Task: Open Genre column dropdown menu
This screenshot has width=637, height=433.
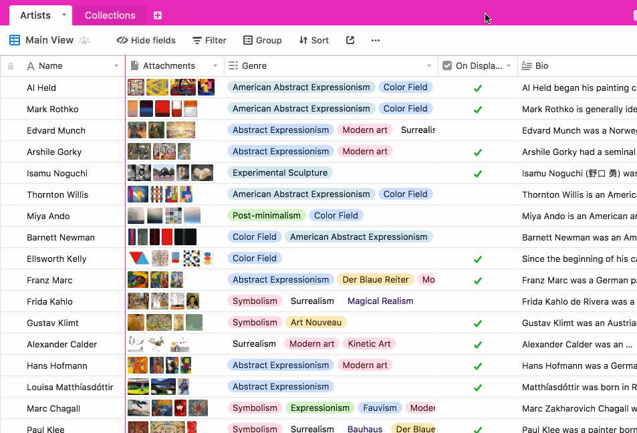Action: pos(429,65)
